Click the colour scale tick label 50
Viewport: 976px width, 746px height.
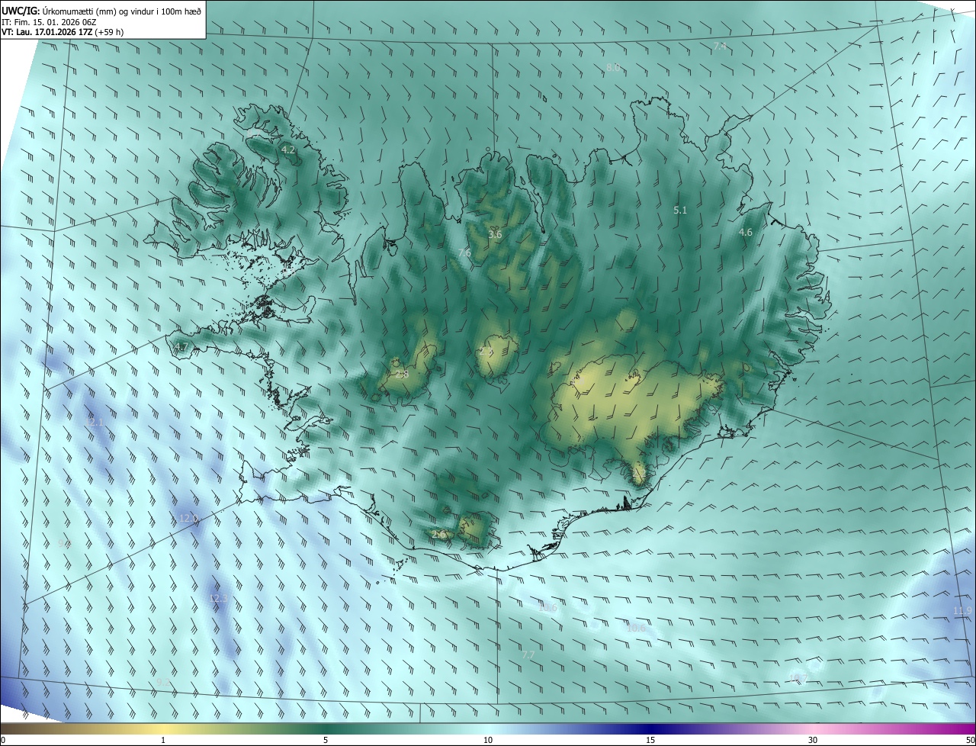pyautogui.click(x=970, y=740)
